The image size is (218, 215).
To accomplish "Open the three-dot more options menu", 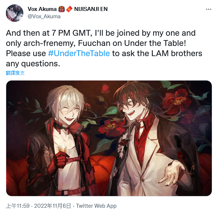I will [209, 9].
